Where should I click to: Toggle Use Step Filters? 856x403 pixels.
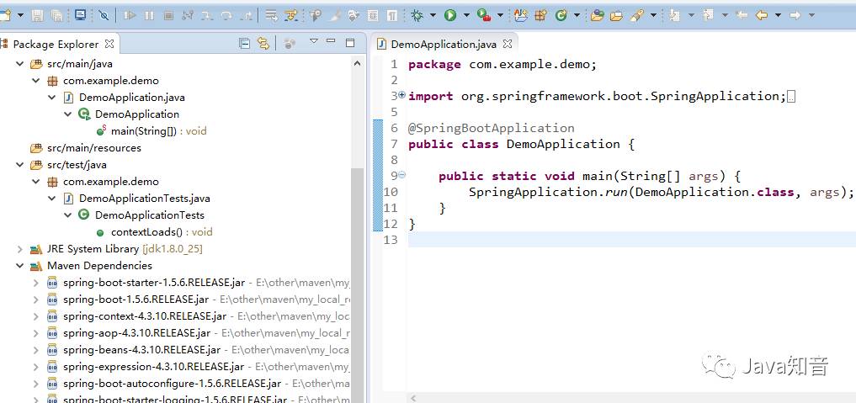(291, 16)
